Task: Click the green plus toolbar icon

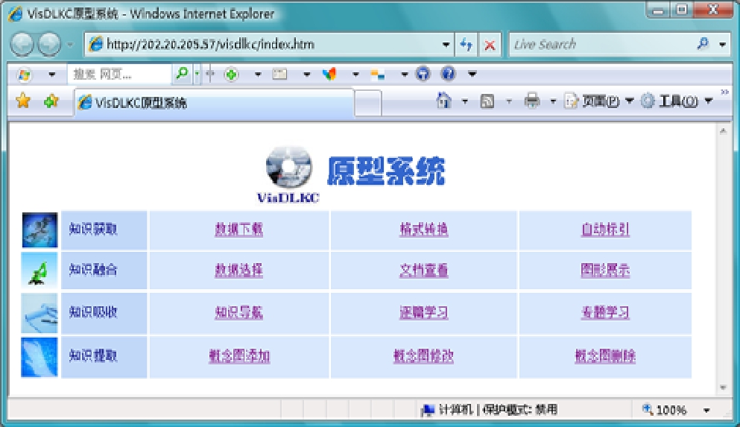Action: (x=231, y=75)
